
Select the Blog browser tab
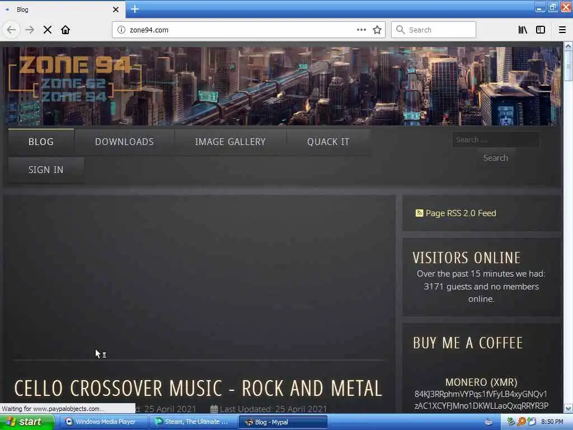[x=62, y=10]
